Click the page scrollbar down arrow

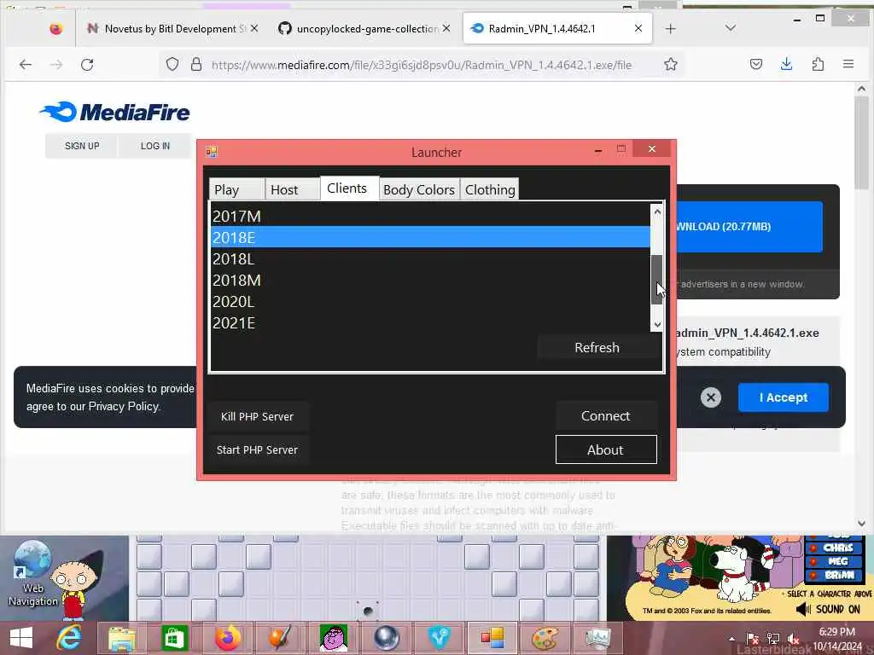(862, 524)
